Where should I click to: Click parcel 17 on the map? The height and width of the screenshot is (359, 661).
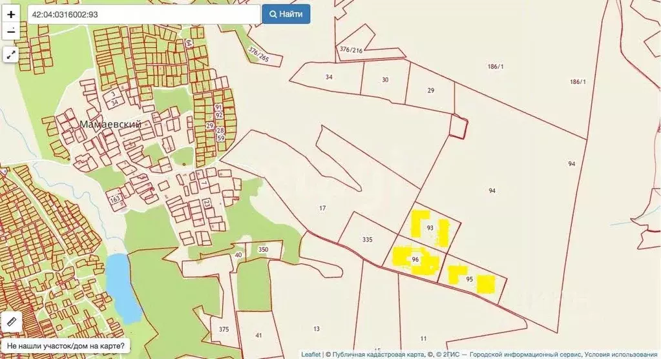[323, 207]
